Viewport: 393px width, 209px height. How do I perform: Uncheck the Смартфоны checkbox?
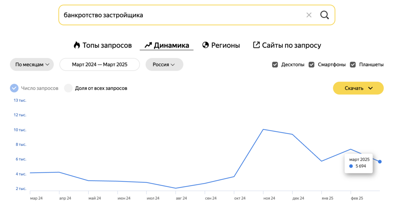[x=311, y=65]
